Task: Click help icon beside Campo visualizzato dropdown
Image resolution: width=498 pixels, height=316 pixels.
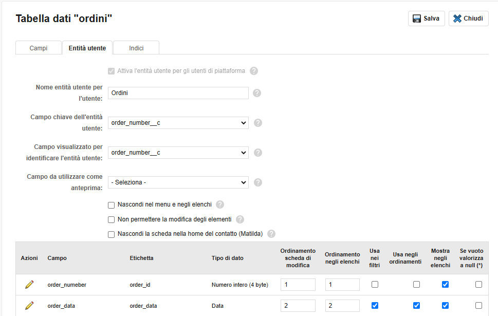Action: point(258,153)
